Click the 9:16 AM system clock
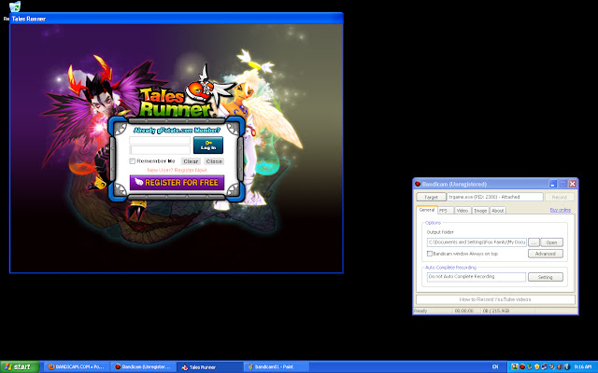This screenshot has height=373, width=598. pos(583,366)
